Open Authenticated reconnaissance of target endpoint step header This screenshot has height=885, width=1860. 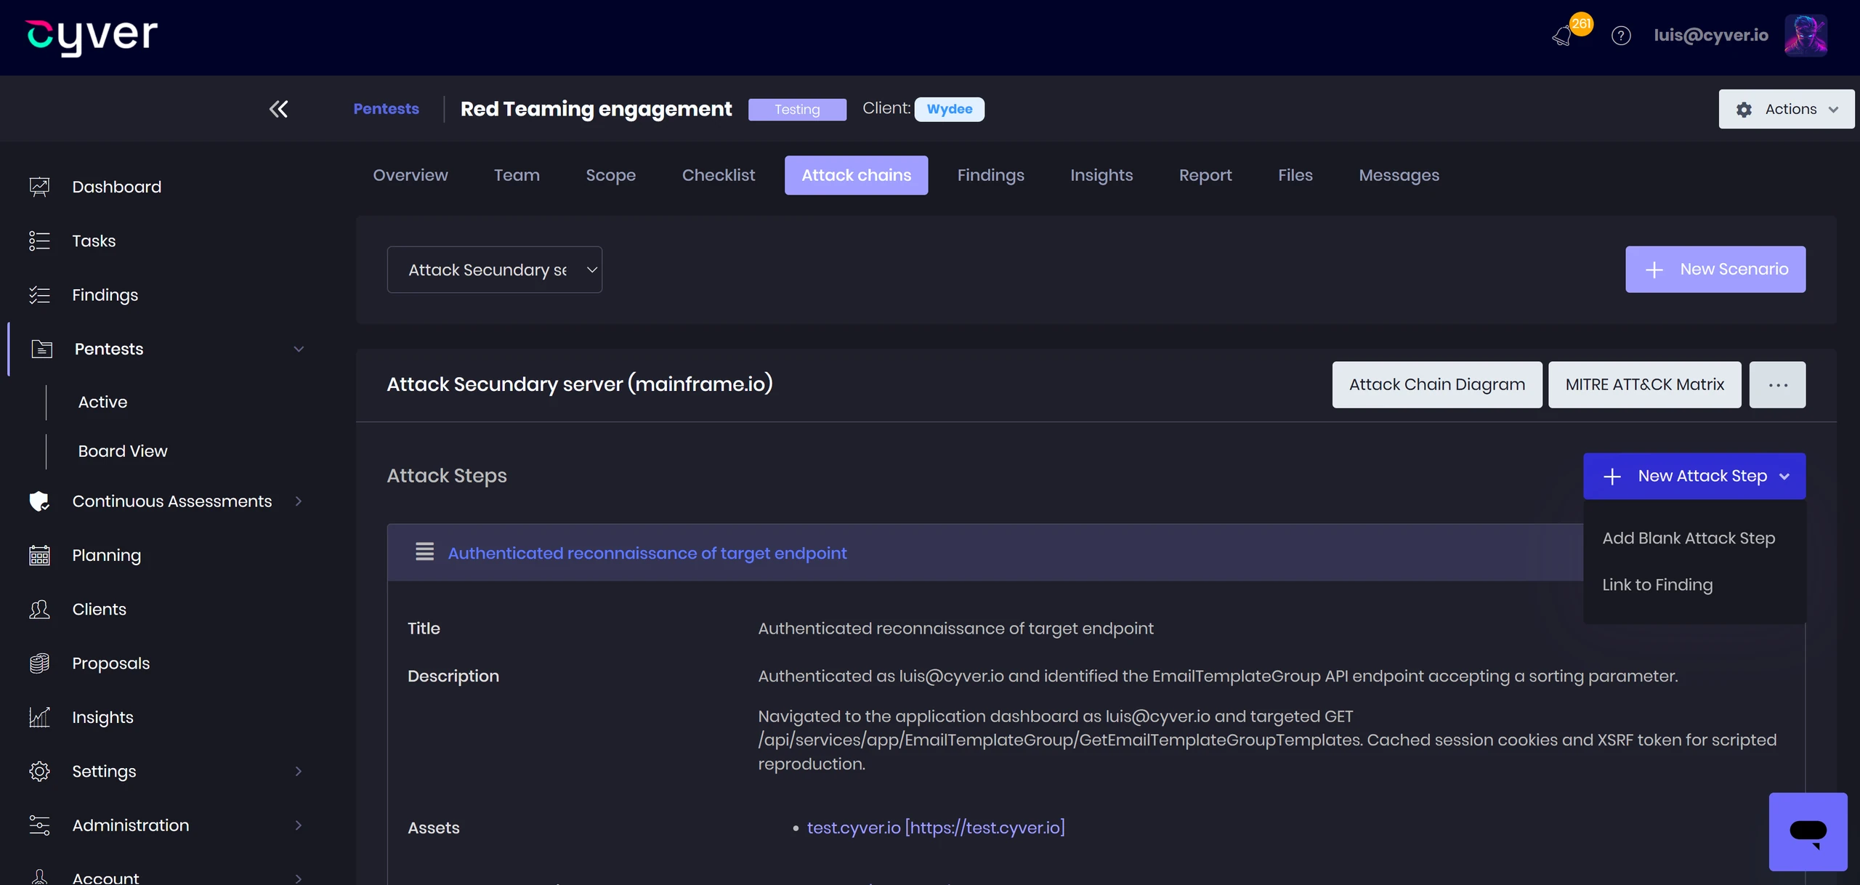647,553
